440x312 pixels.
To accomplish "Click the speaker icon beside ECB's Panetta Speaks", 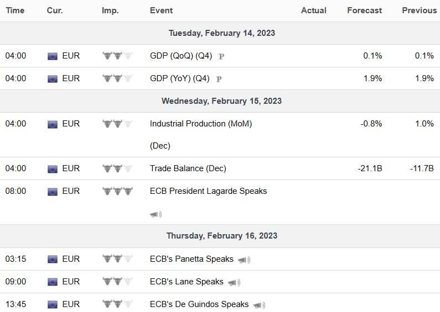I will tap(244, 260).
